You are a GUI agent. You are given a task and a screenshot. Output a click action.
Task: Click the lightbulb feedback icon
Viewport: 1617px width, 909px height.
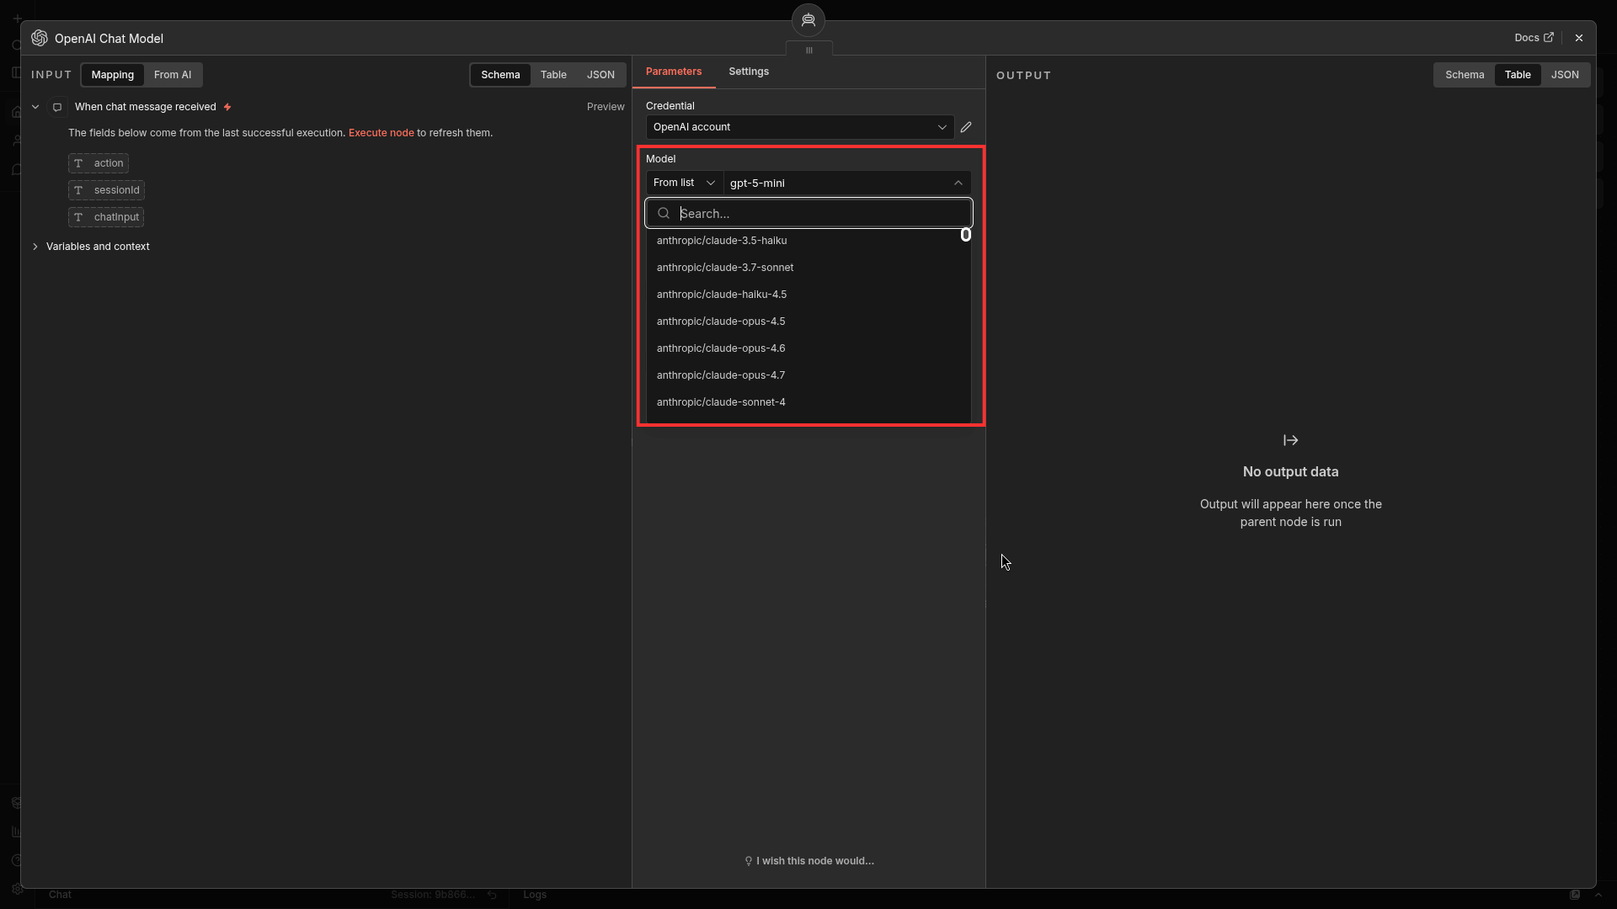(748, 861)
